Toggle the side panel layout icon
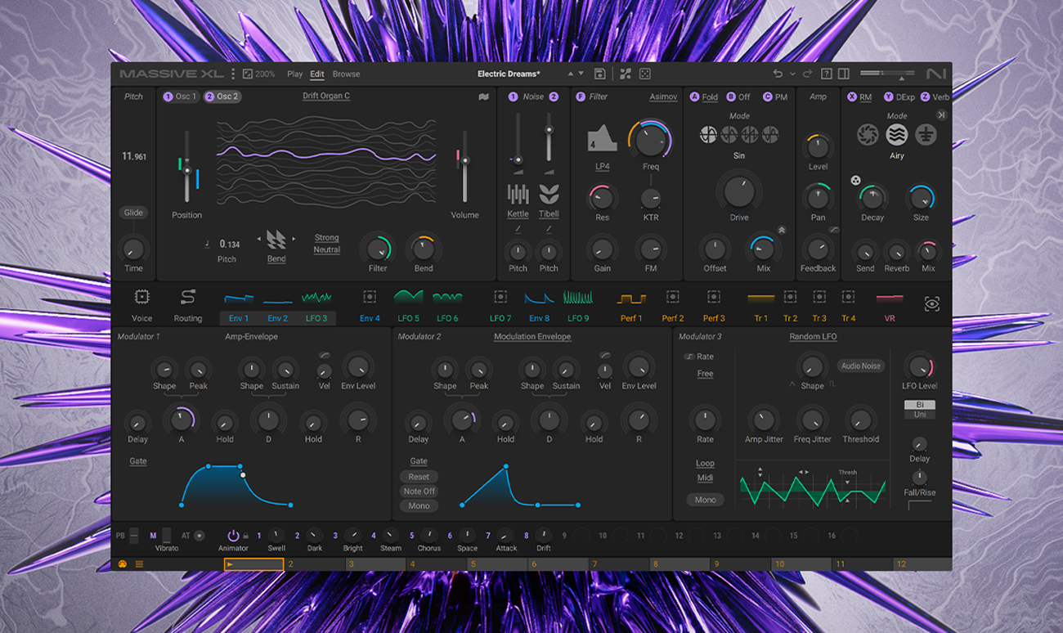 [x=844, y=74]
